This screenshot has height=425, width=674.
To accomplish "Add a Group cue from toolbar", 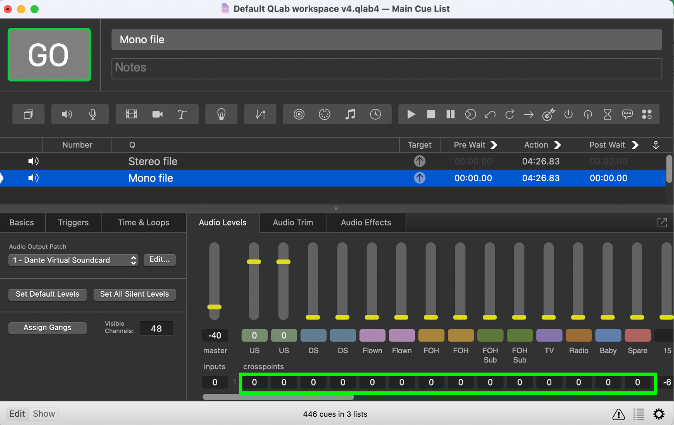I will click(x=28, y=114).
